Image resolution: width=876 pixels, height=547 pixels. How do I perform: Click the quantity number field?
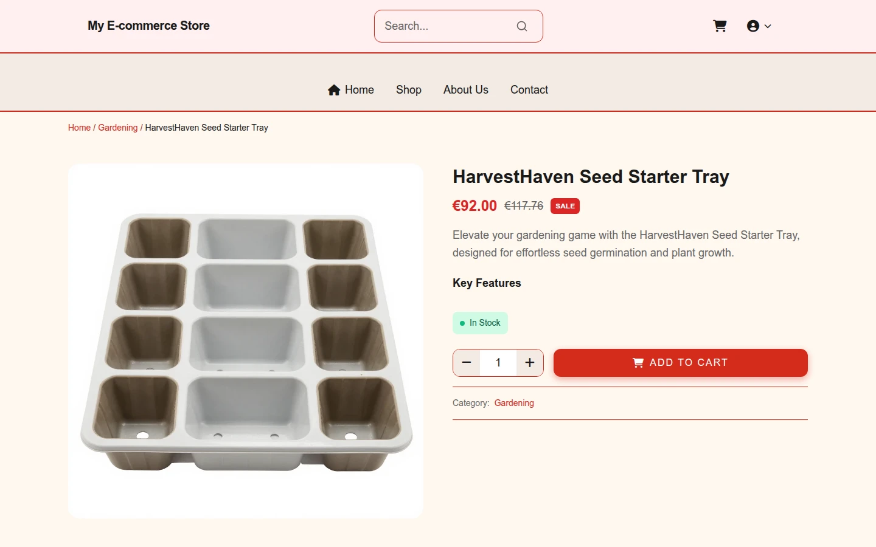(498, 363)
